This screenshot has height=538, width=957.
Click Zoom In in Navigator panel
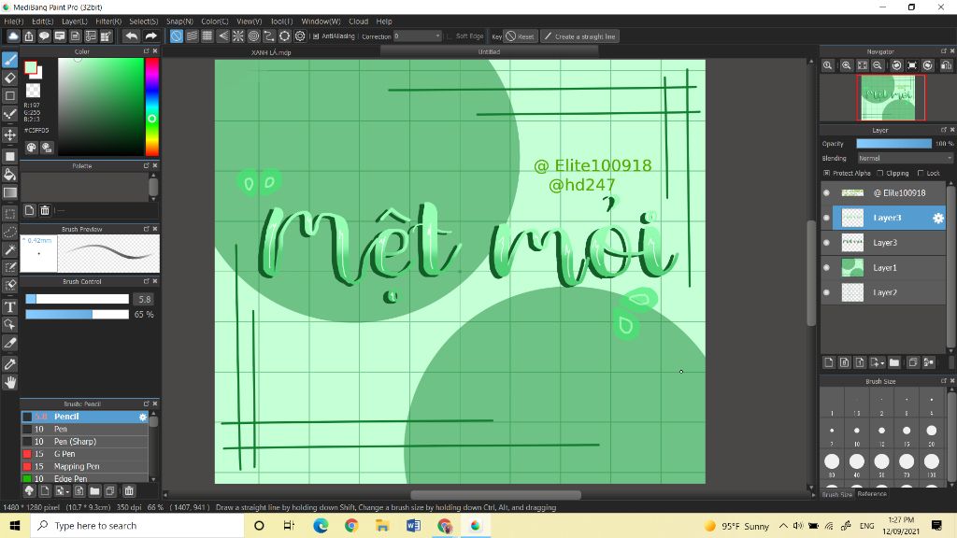pos(847,65)
